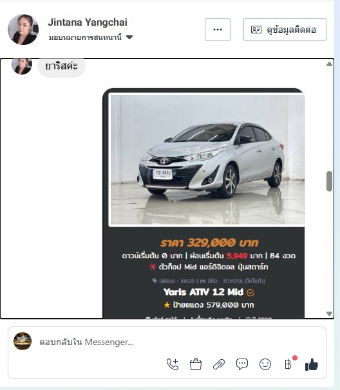Send a thumbs up like

tap(311, 365)
